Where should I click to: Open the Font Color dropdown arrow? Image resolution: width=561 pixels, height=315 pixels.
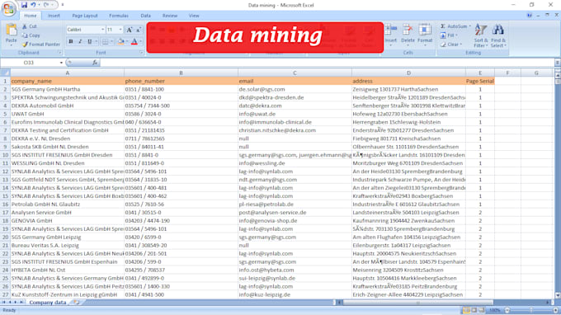(x=140, y=42)
